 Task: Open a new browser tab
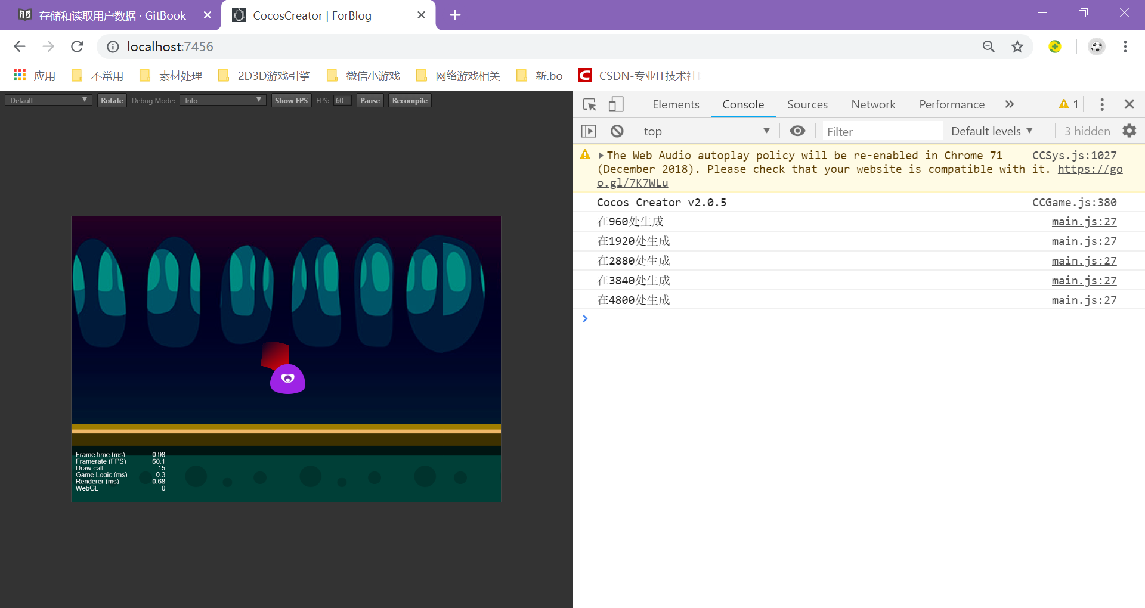tap(455, 15)
